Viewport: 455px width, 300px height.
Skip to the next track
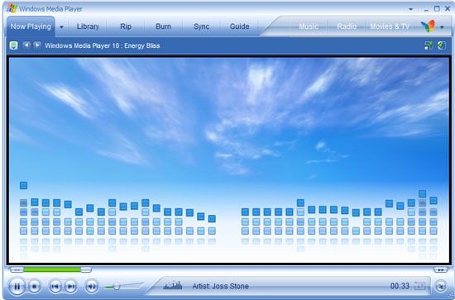pyautogui.click(x=70, y=287)
